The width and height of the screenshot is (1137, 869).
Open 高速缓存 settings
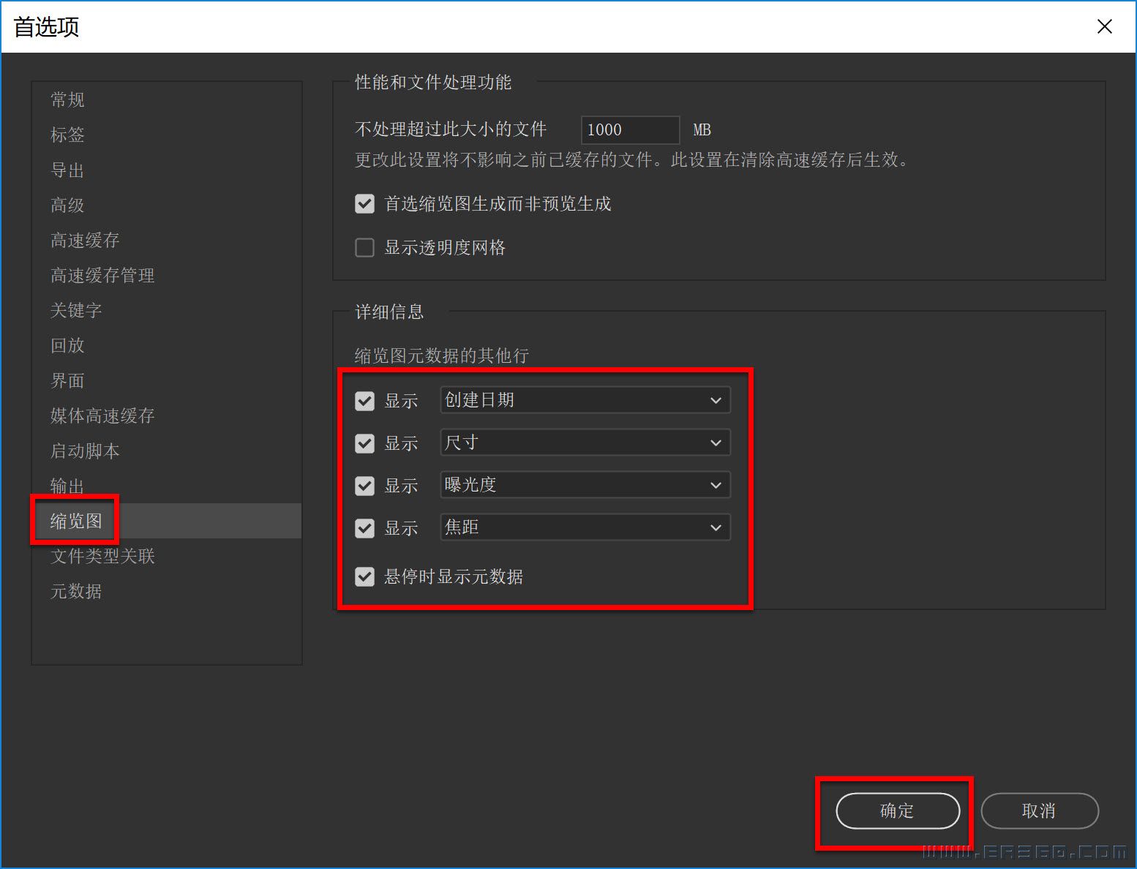tap(84, 240)
